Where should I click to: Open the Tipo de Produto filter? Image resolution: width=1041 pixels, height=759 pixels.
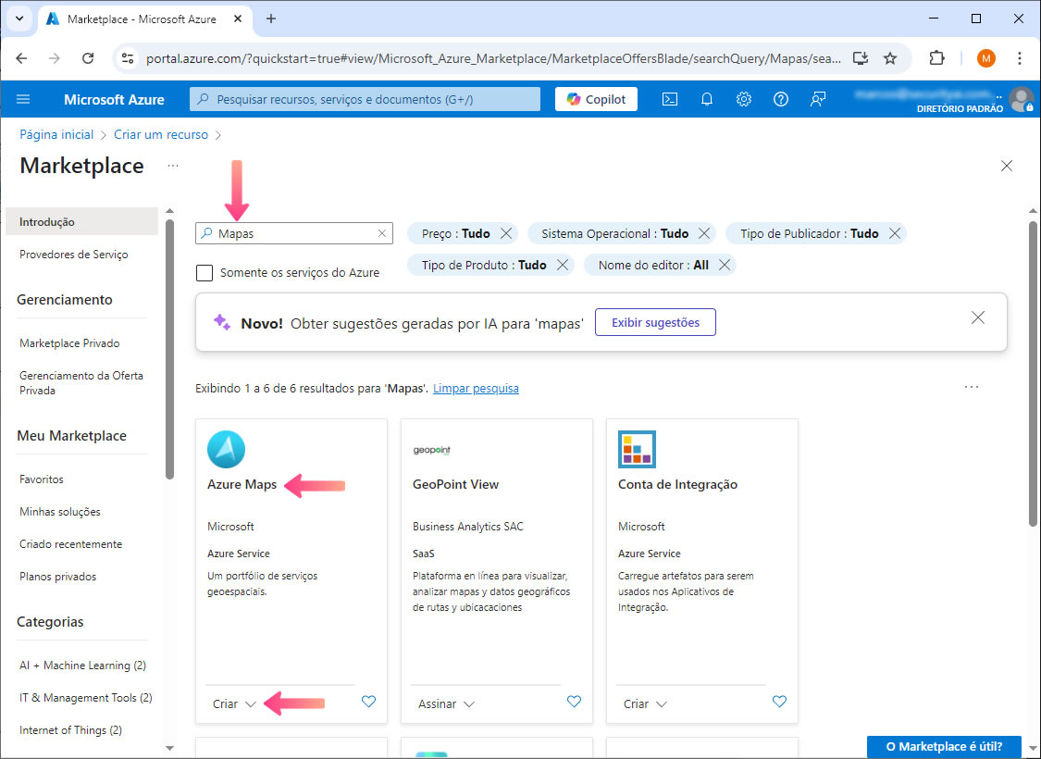pyautogui.click(x=484, y=265)
